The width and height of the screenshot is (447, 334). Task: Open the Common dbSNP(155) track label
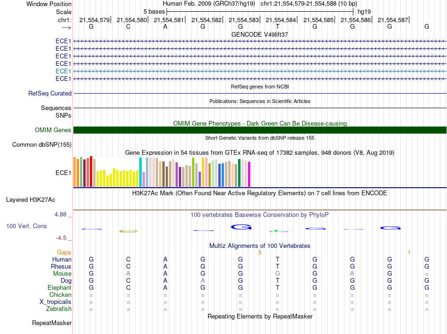click(x=41, y=145)
